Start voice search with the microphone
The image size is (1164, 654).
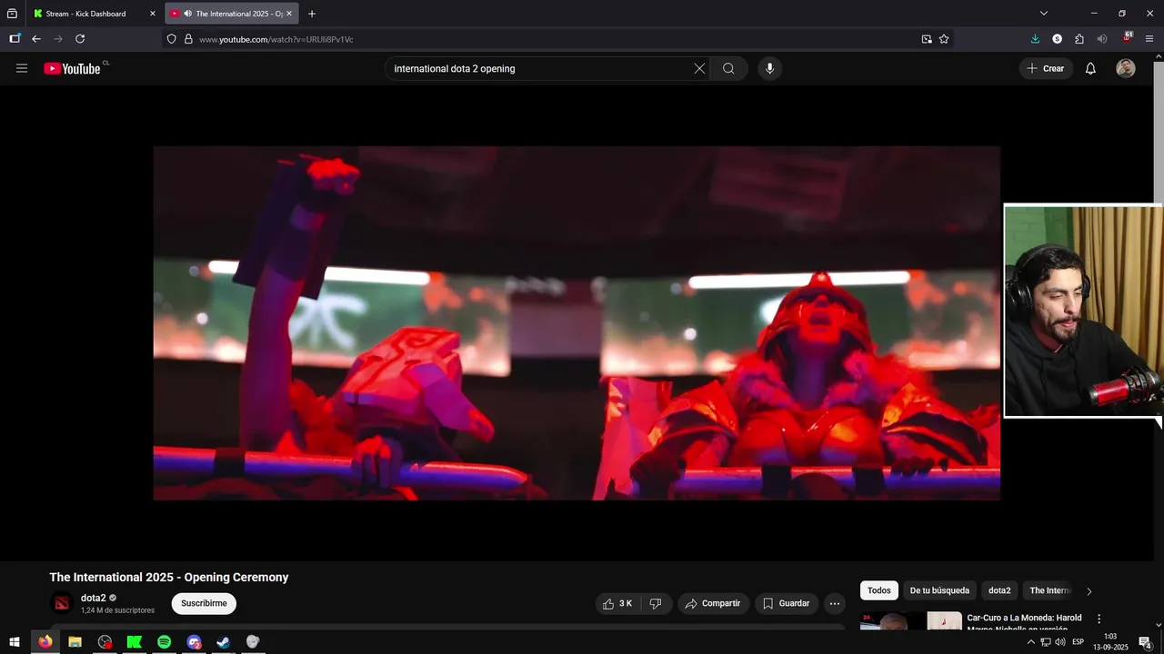coord(769,68)
